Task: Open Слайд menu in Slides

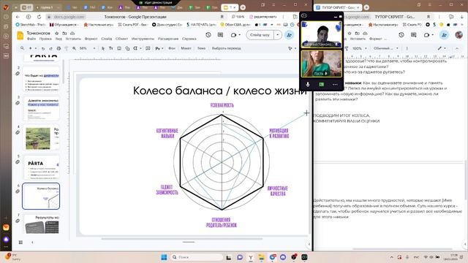Action: (107, 39)
